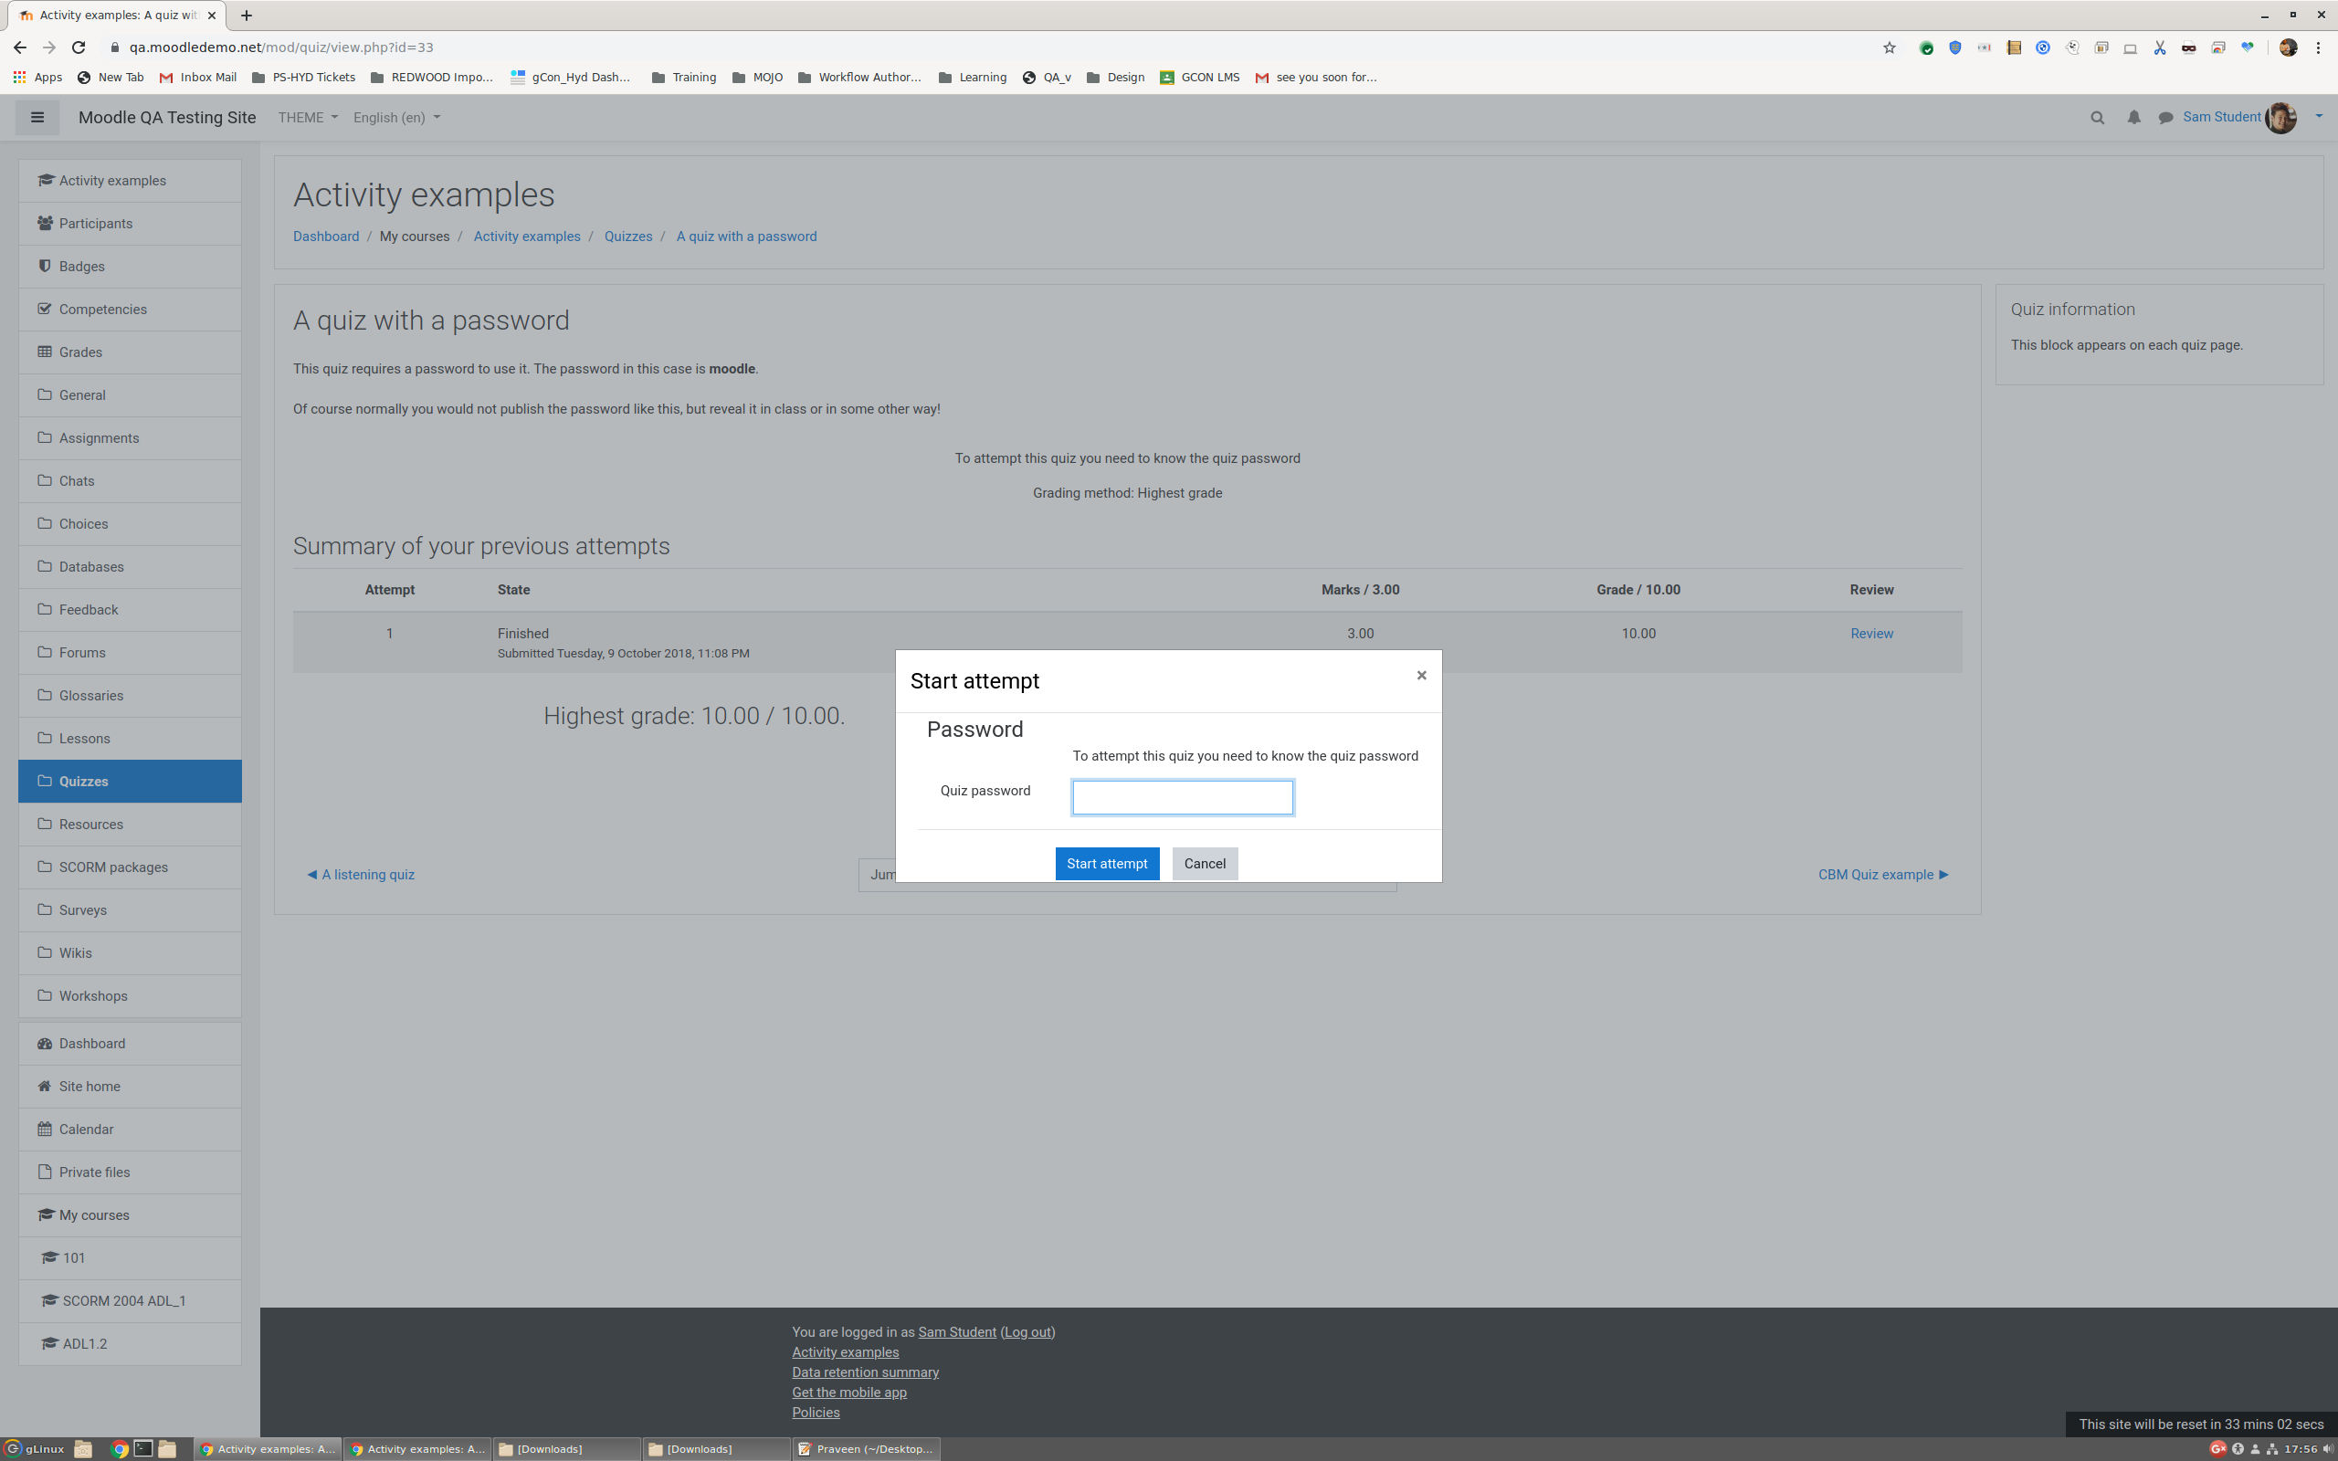Open the notifications bell icon

point(2133,118)
